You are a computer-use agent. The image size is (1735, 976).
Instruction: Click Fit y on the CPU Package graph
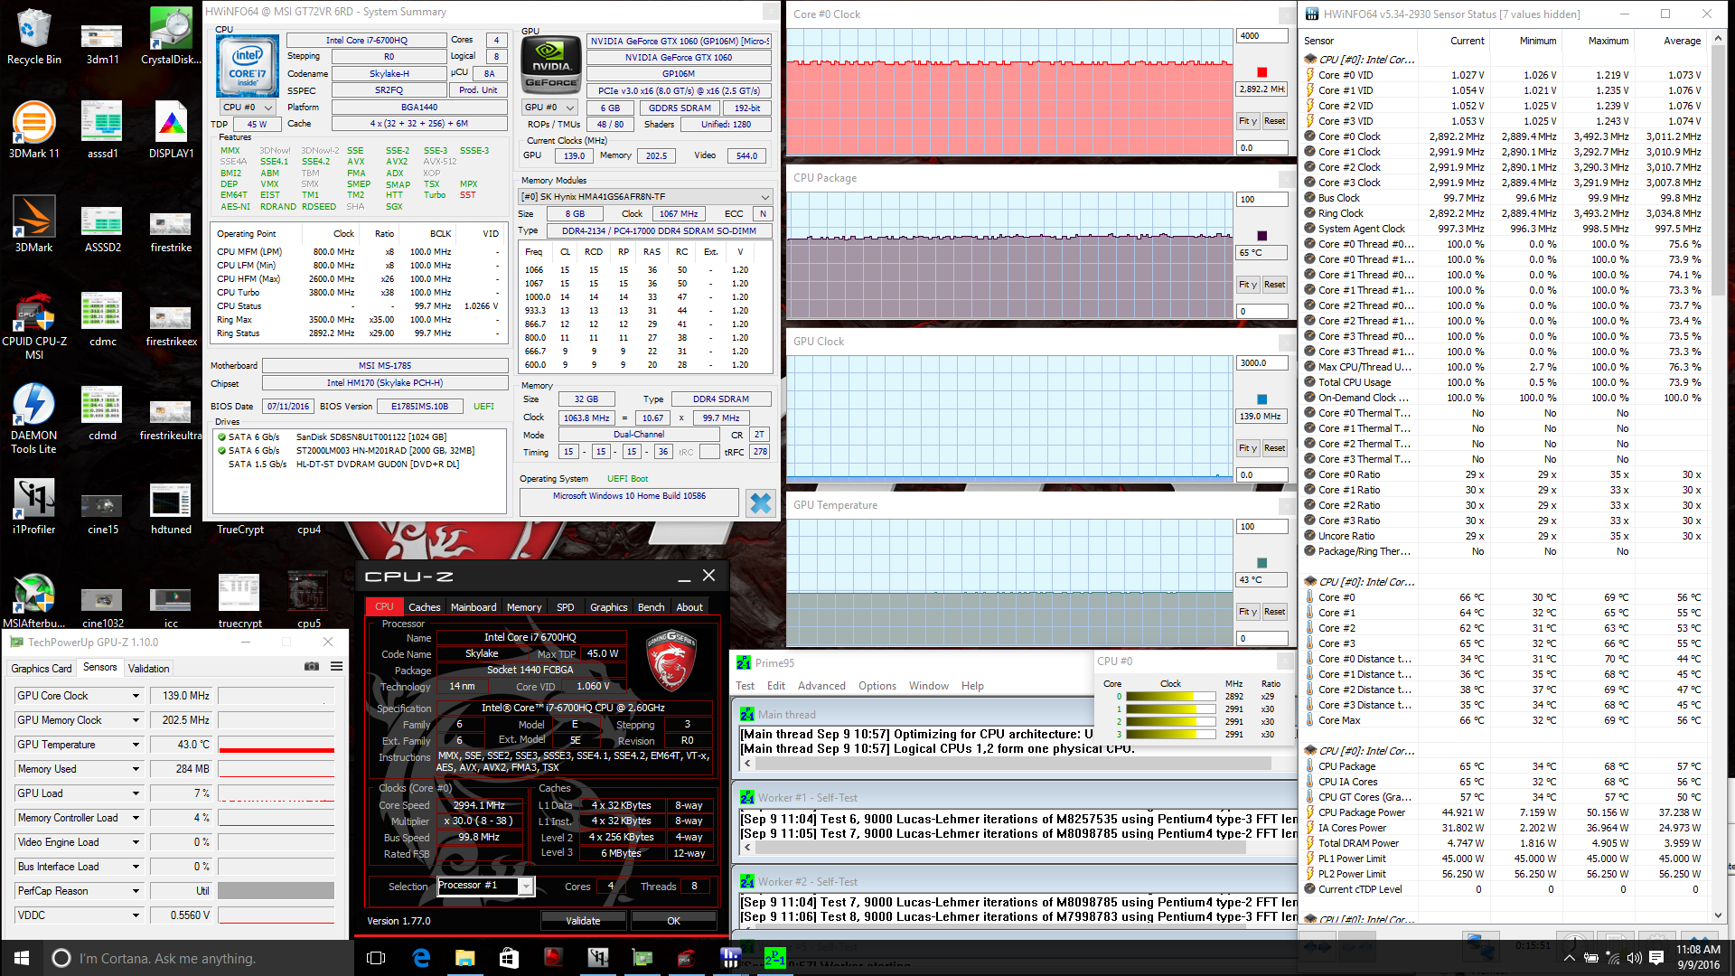pos(1247,285)
